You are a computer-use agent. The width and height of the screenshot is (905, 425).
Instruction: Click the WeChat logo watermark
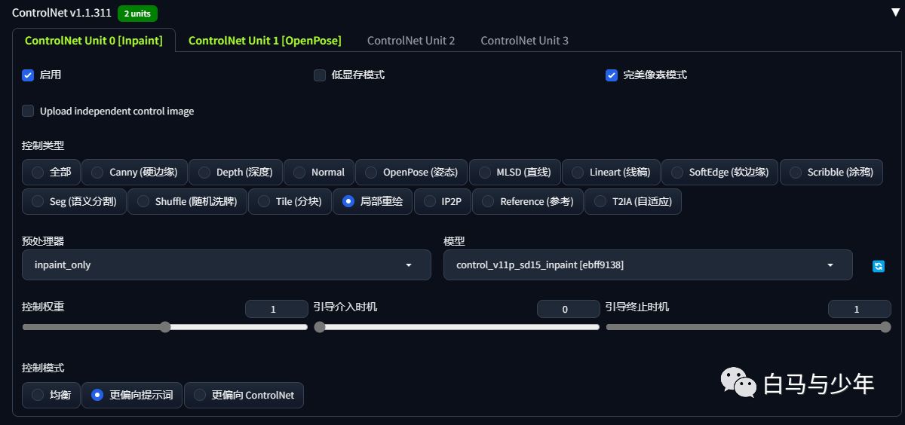[x=738, y=383]
